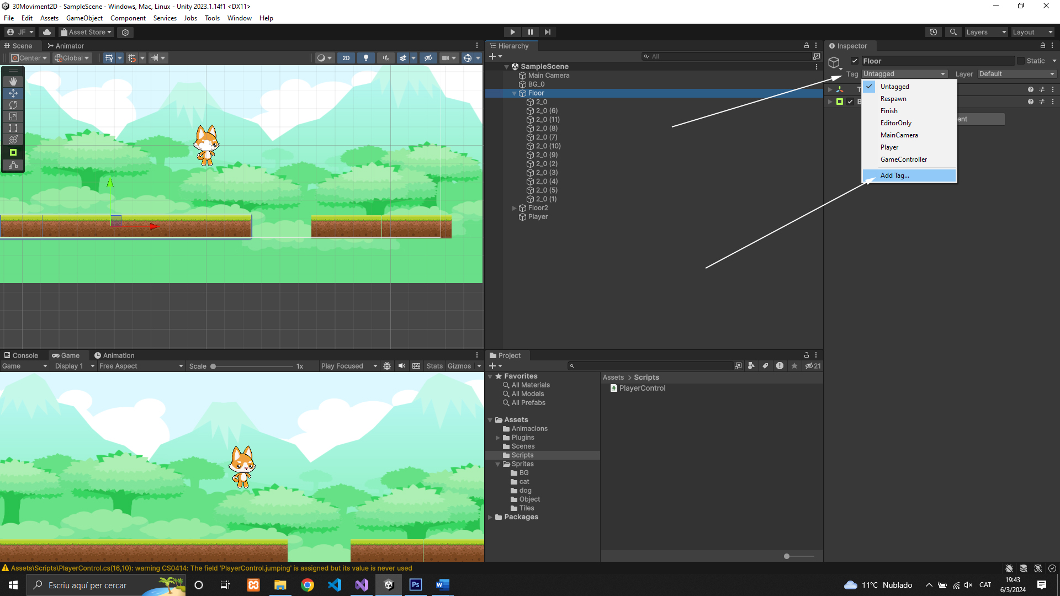Screen dimensions: 1060x596
Task: Click the Mute audio icon in Game view
Action: (401, 366)
